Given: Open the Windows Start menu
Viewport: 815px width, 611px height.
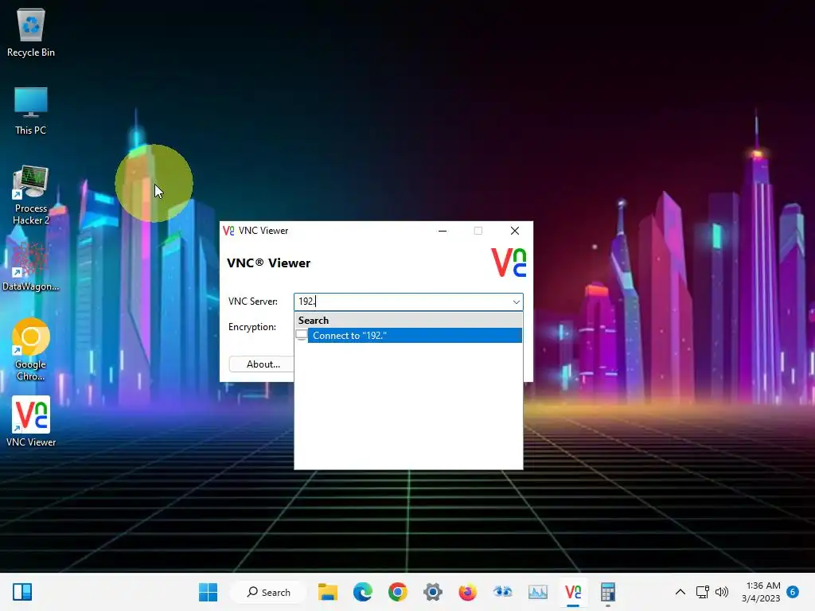Looking at the screenshot, I should [x=208, y=592].
